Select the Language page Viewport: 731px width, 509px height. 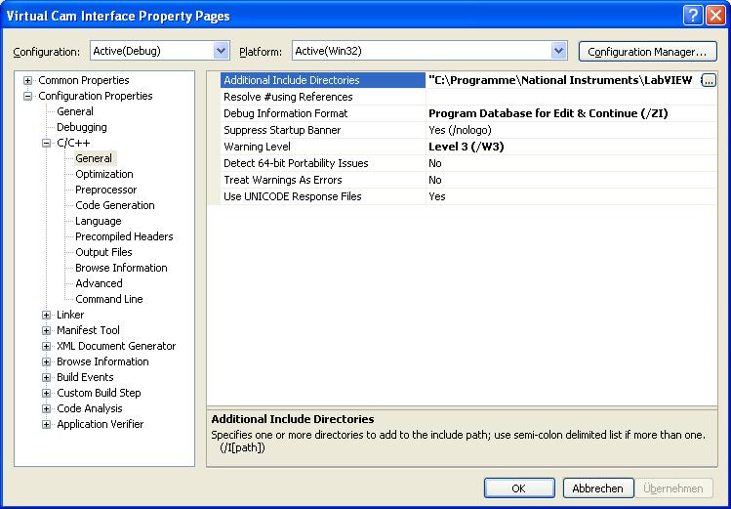(x=98, y=221)
